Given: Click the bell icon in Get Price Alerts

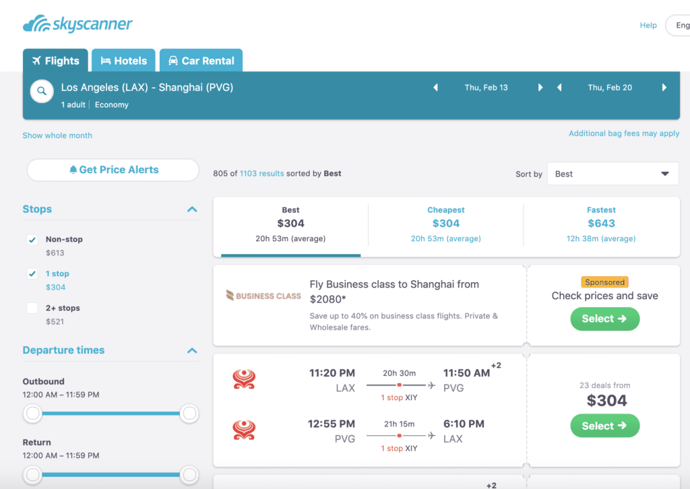Looking at the screenshot, I should (73, 170).
